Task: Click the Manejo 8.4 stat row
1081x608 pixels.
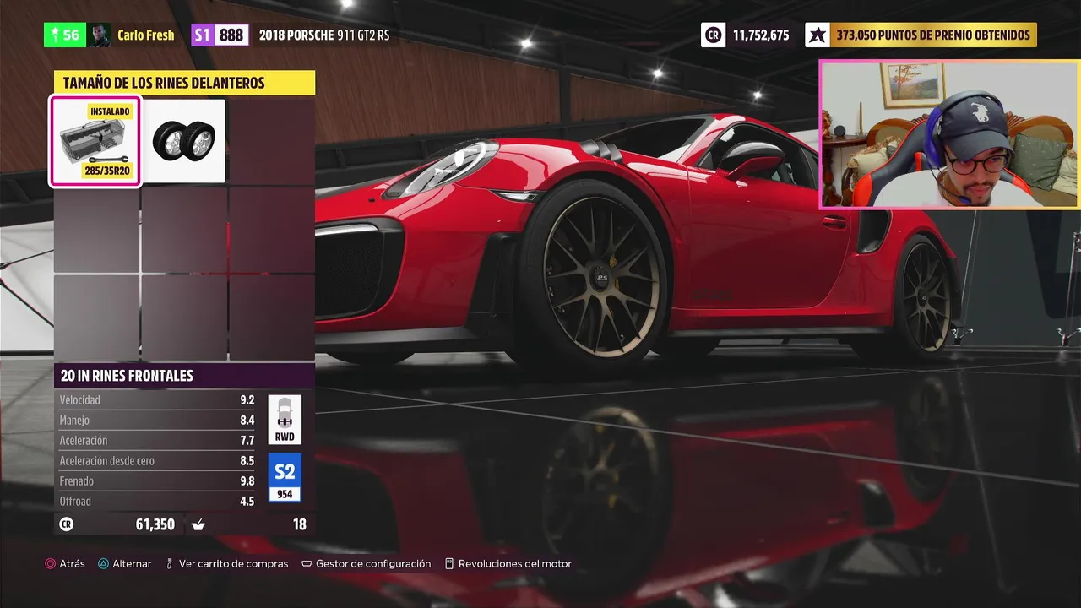Action: (157, 421)
